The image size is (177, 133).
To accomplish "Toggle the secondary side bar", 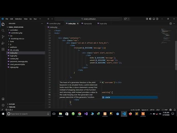I will coord(157,19).
